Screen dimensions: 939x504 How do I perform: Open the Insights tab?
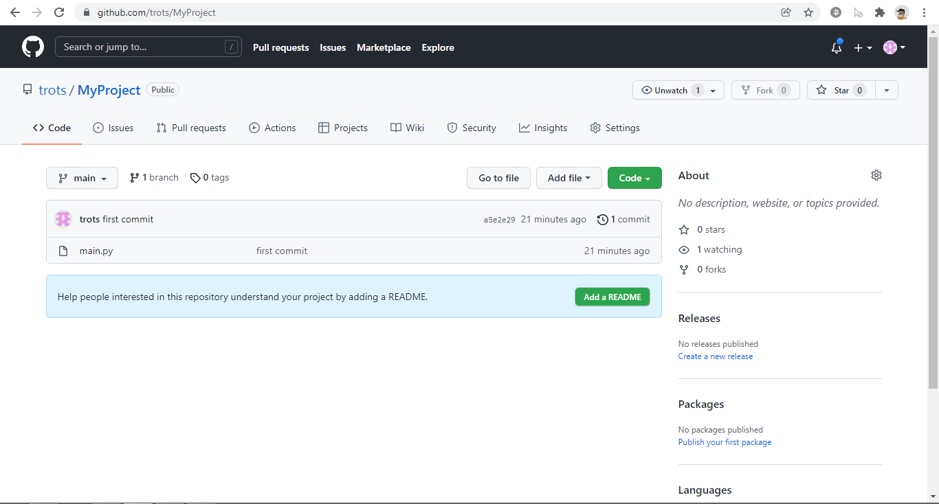pos(543,128)
